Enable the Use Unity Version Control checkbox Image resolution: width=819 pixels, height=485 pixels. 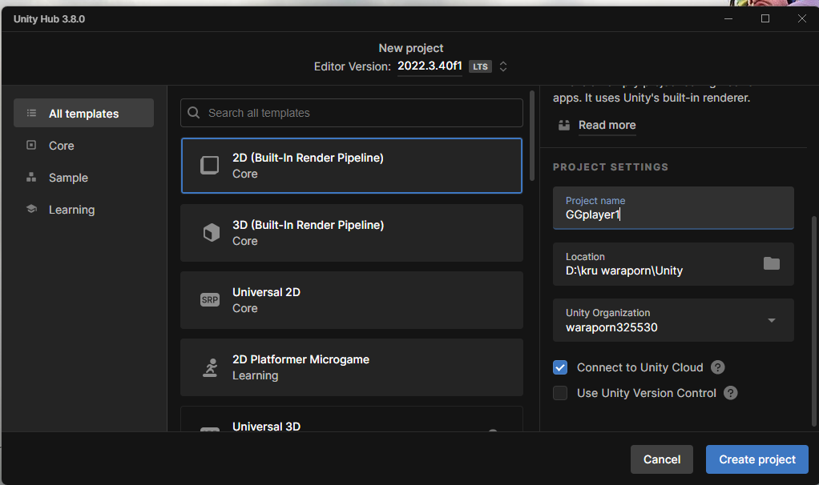pyautogui.click(x=560, y=393)
